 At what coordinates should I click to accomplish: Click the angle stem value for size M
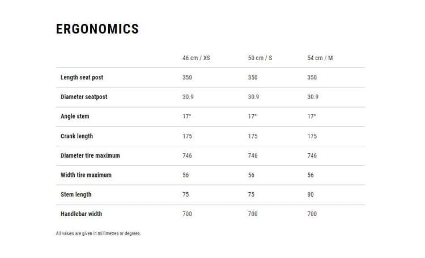pos(312,116)
